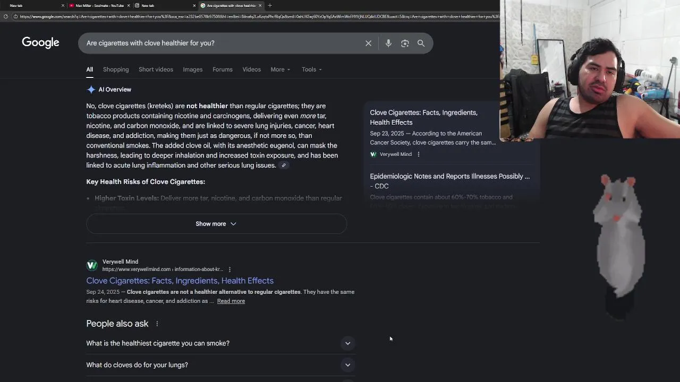Open People also ask options dots
Viewport: 680px width, 382px height.
click(x=157, y=324)
